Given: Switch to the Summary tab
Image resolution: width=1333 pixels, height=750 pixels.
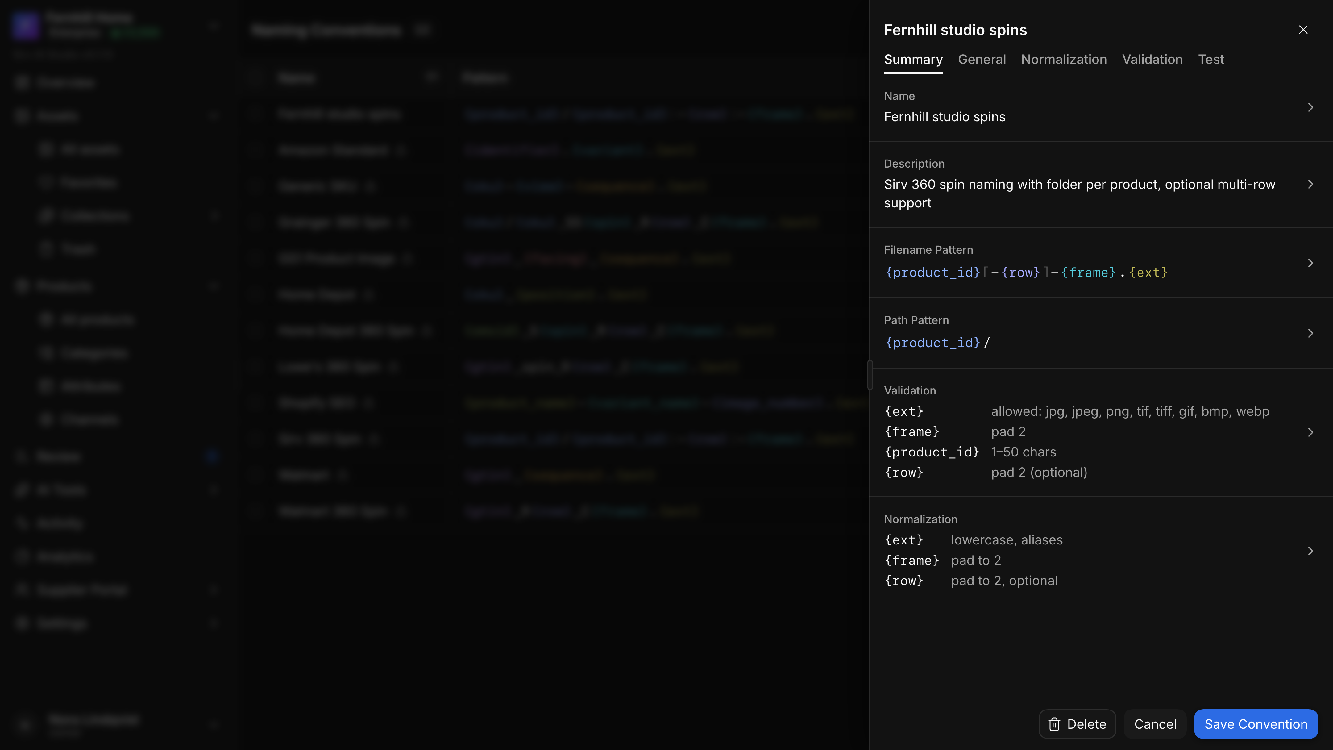Looking at the screenshot, I should tap(913, 60).
